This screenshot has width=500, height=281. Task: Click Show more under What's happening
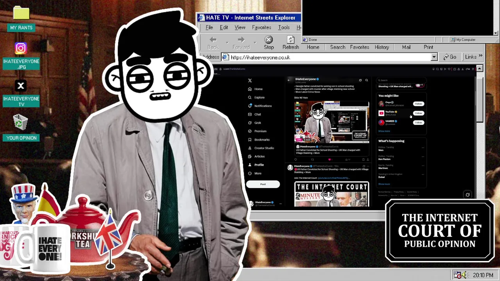[384, 184]
